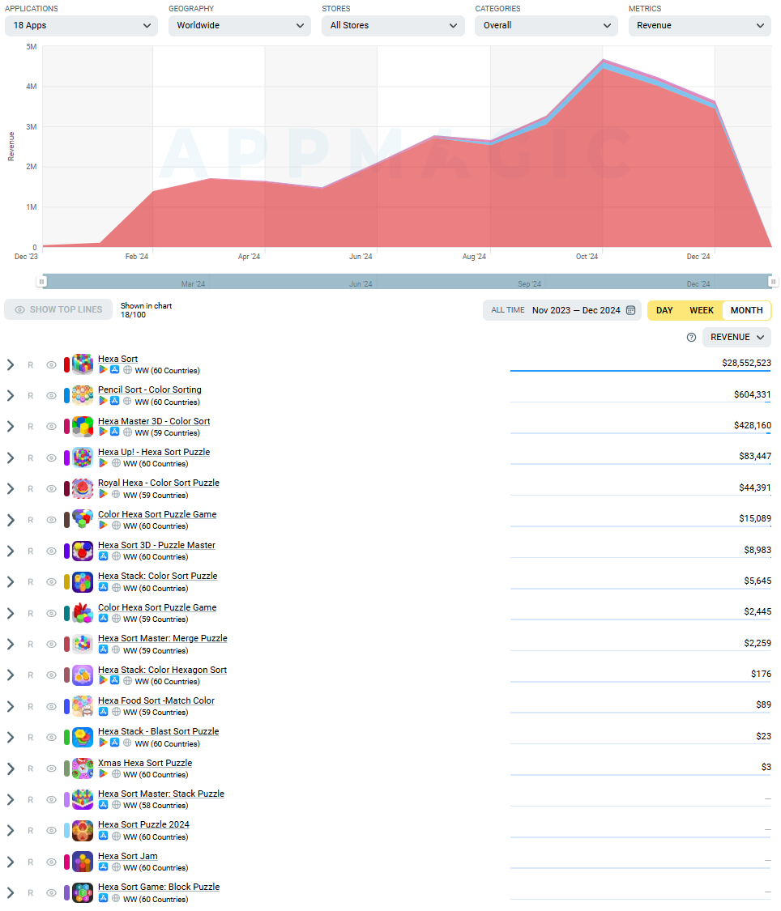Image resolution: width=781 pixels, height=911 pixels.
Task: Click the revenue help question mark icon
Action: 691,338
